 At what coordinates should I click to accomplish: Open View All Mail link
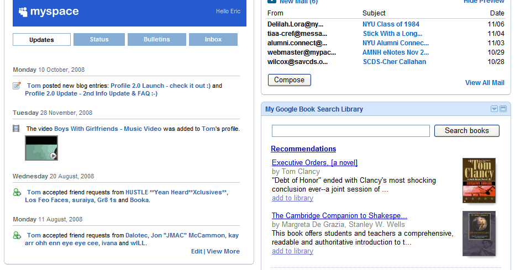(x=485, y=83)
